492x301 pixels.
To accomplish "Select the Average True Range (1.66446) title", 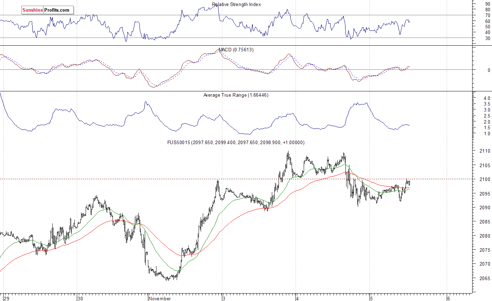I will pyautogui.click(x=236, y=95).
